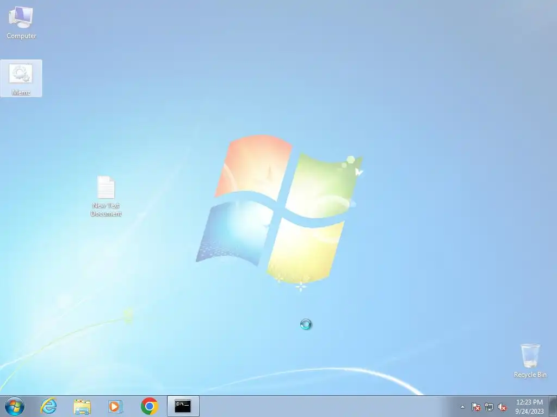Click the Show desktop button
The image size is (557, 417).
pos(553,406)
